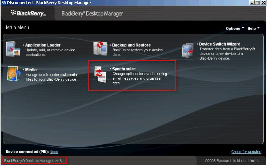Open the Media sunflower icon
The height and width of the screenshot is (165, 267).
coord(13,74)
